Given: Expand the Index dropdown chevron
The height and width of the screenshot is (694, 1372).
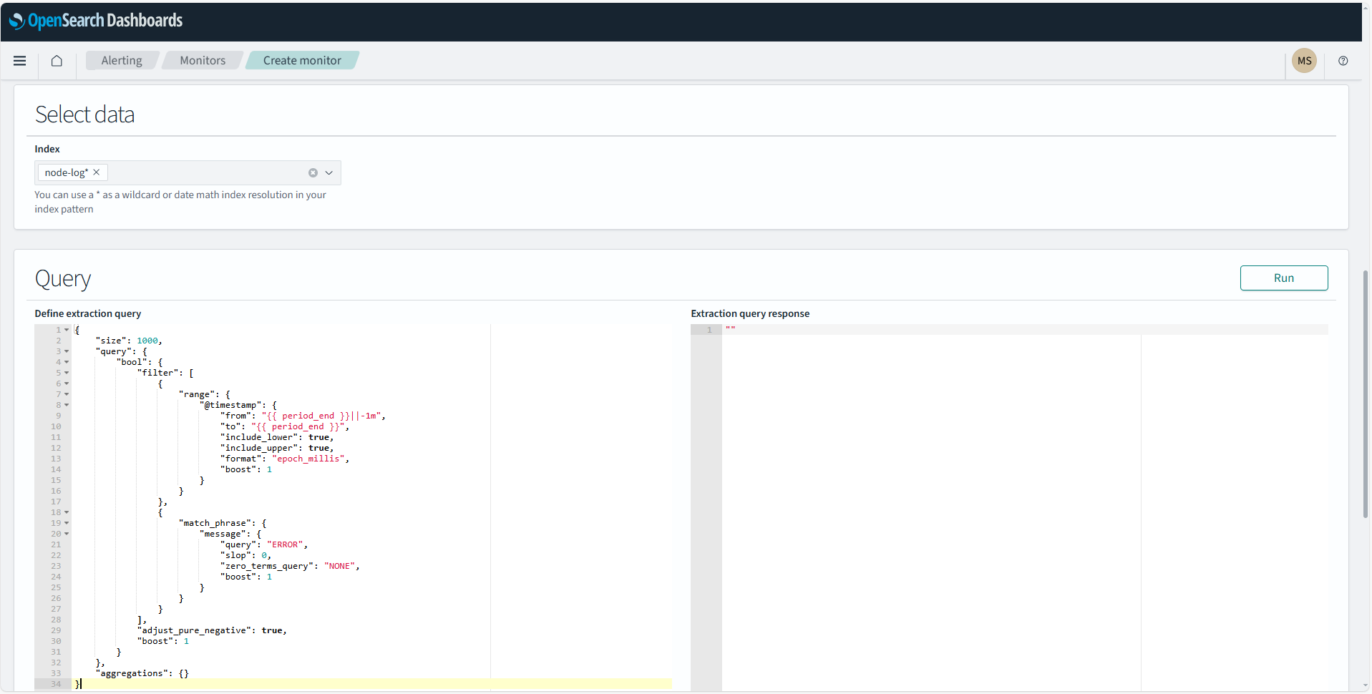Looking at the screenshot, I should (x=329, y=173).
